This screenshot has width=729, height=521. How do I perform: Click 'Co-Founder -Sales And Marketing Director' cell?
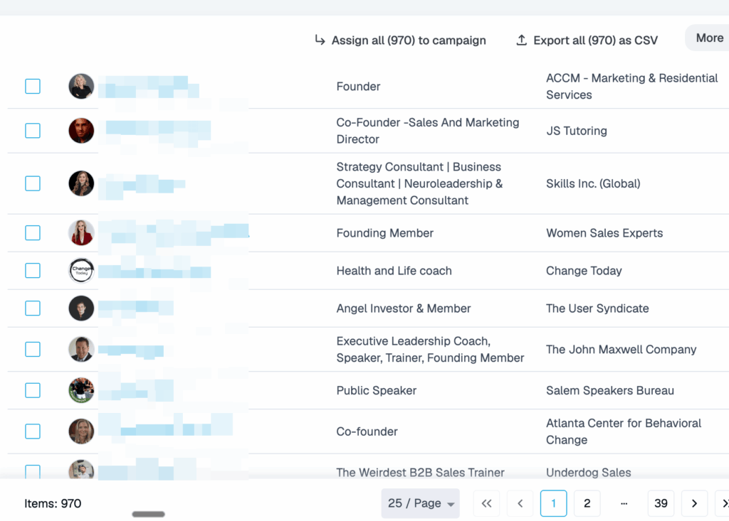(428, 131)
